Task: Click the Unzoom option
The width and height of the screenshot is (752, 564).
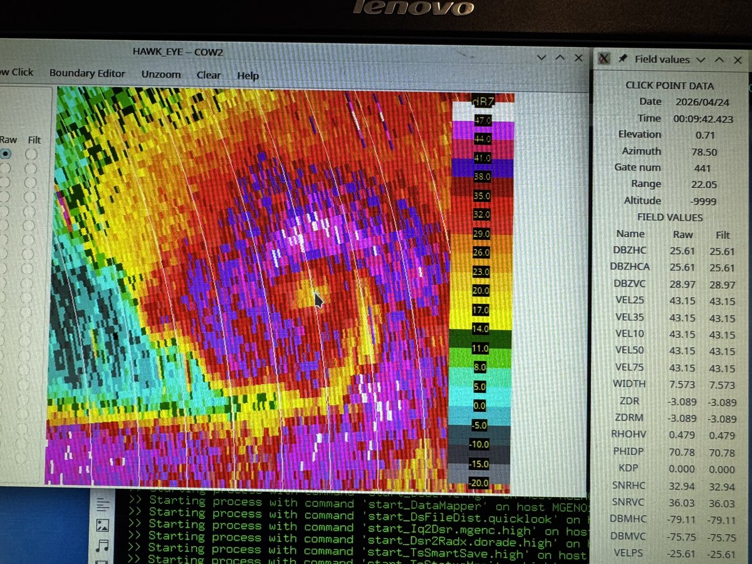Action: 161,74
